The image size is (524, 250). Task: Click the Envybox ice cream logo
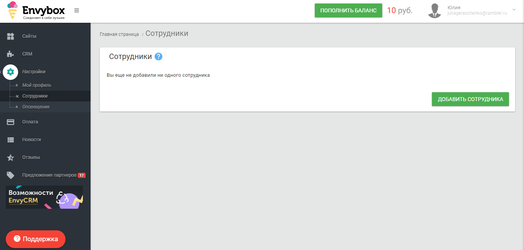pos(13,10)
